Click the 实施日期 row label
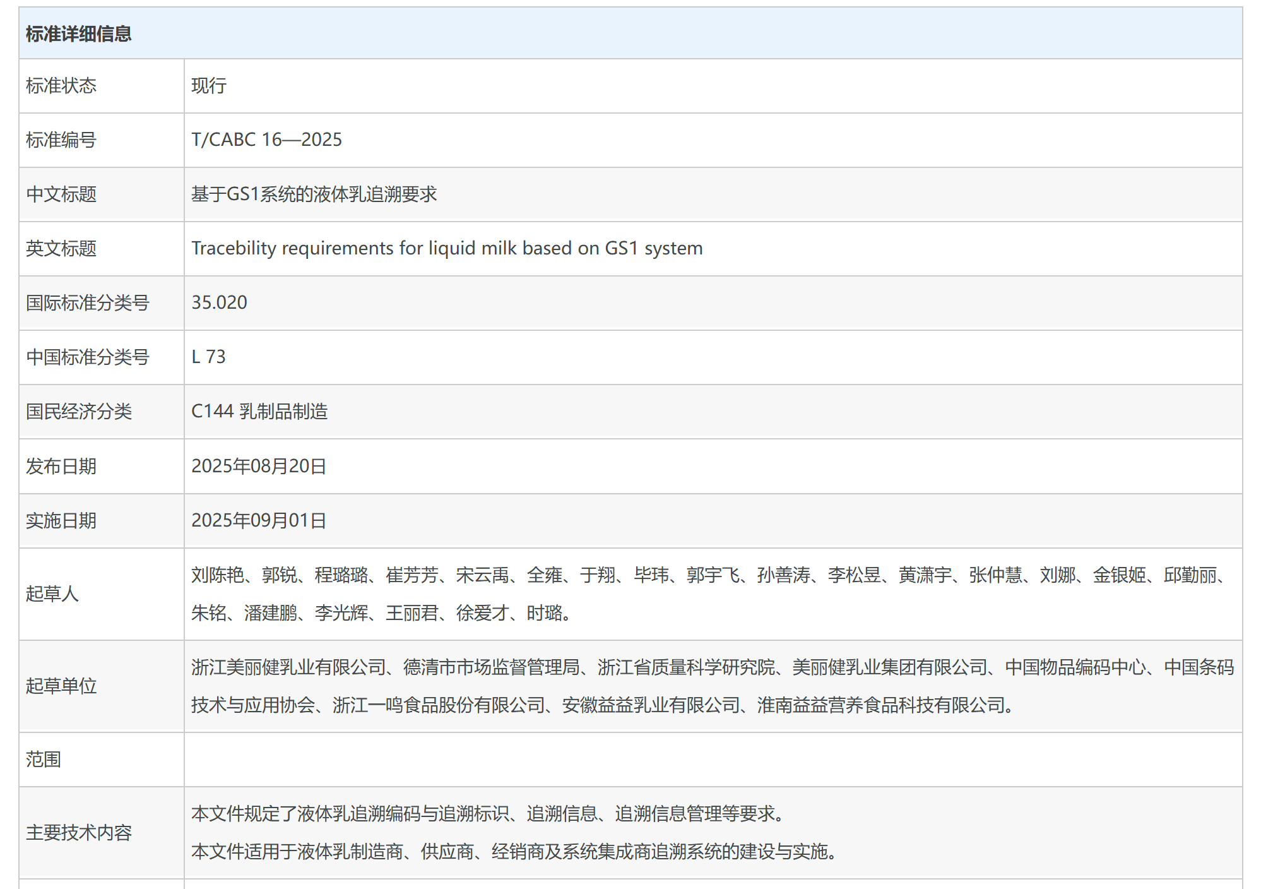This screenshot has height=889, width=1261. click(x=61, y=521)
